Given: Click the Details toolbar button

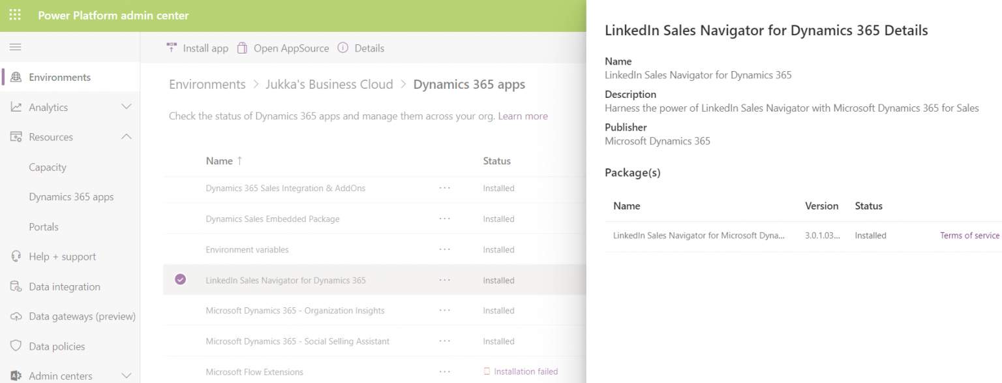Looking at the screenshot, I should [x=361, y=48].
